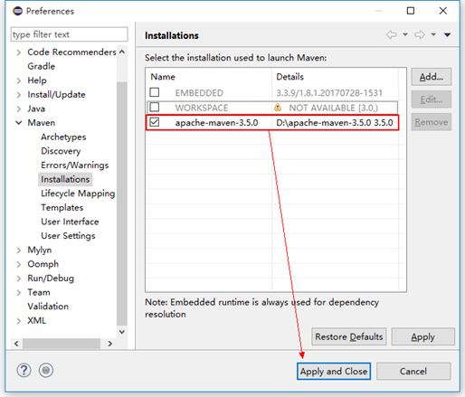Image resolution: width=465 pixels, height=397 pixels.
Task: Open the User Settings page
Action: (68, 236)
